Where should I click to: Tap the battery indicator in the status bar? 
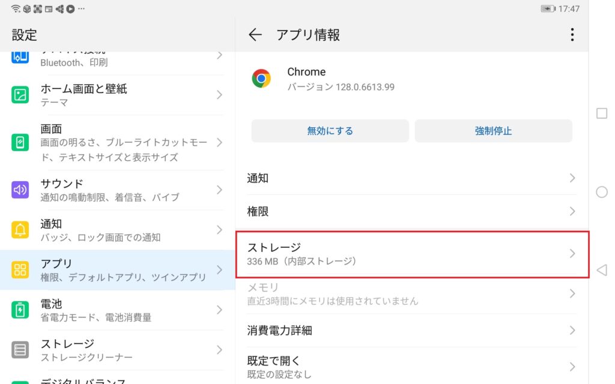(x=548, y=8)
